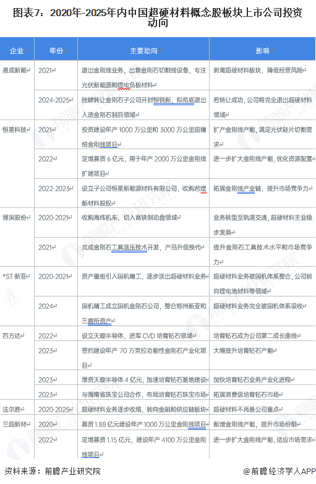Click text 定增募资 1.15 亿元
The height and width of the screenshot is (484, 316).
point(106,440)
